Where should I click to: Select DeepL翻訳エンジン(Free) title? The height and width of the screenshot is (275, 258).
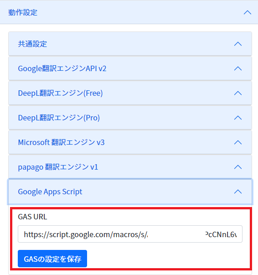point(60,93)
